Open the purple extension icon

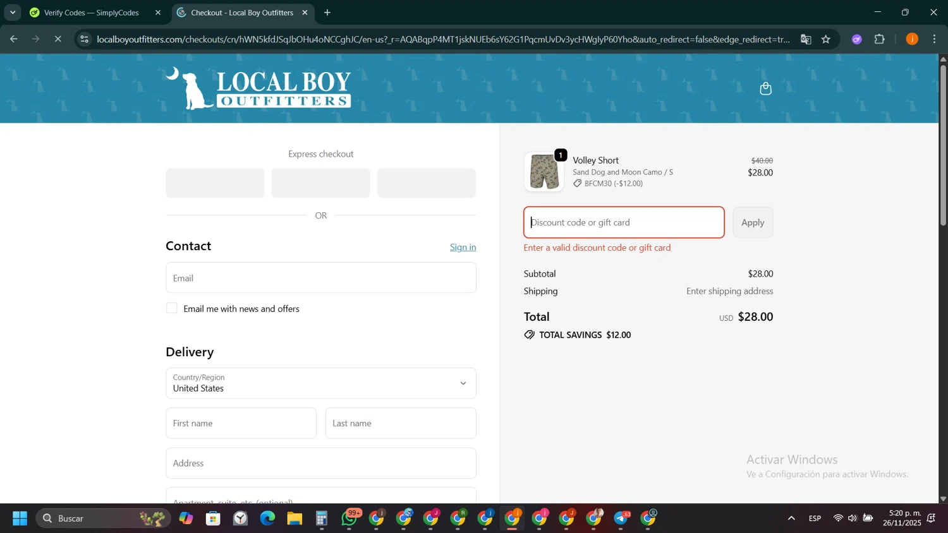click(x=857, y=39)
